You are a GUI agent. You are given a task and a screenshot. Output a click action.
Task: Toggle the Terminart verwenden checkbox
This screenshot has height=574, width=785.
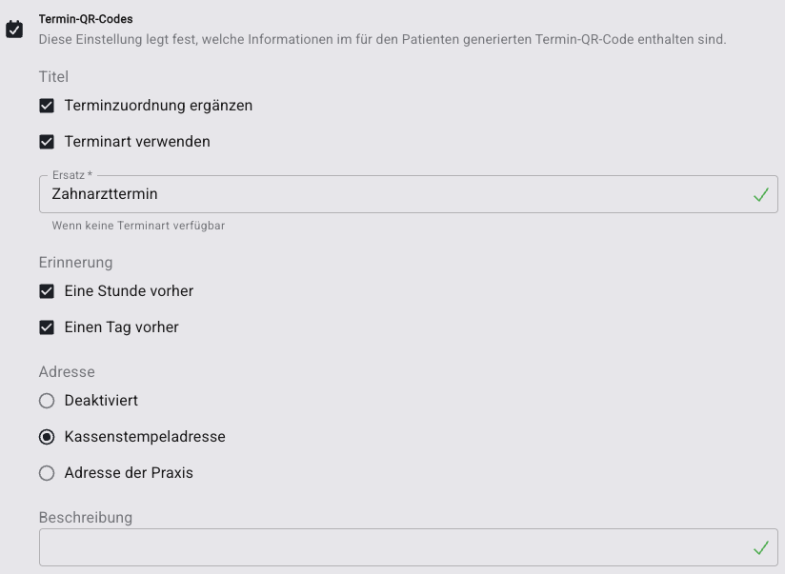[47, 142]
